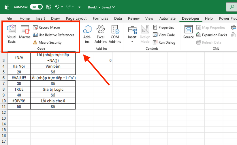The image size is (237, 145).
Task: Open the Page Layout tab
Action: pos(76,18)
